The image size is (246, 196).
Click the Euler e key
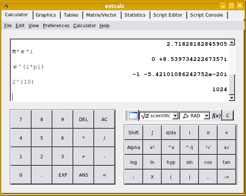[227, 133]
